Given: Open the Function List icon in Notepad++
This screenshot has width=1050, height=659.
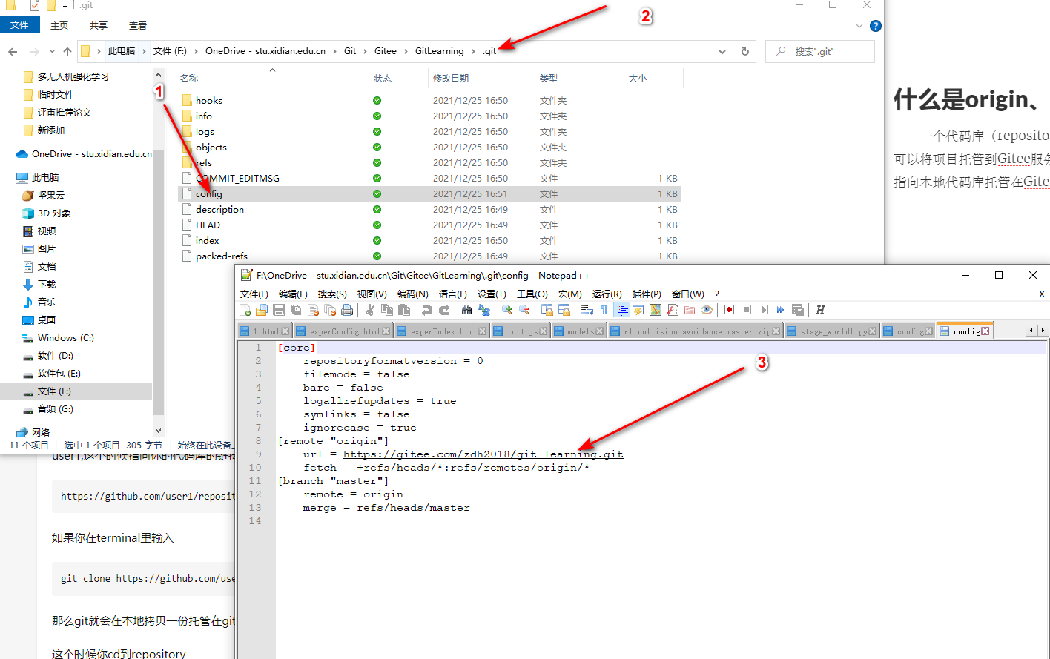Looking at the screenshot, I should coord(673,310).
